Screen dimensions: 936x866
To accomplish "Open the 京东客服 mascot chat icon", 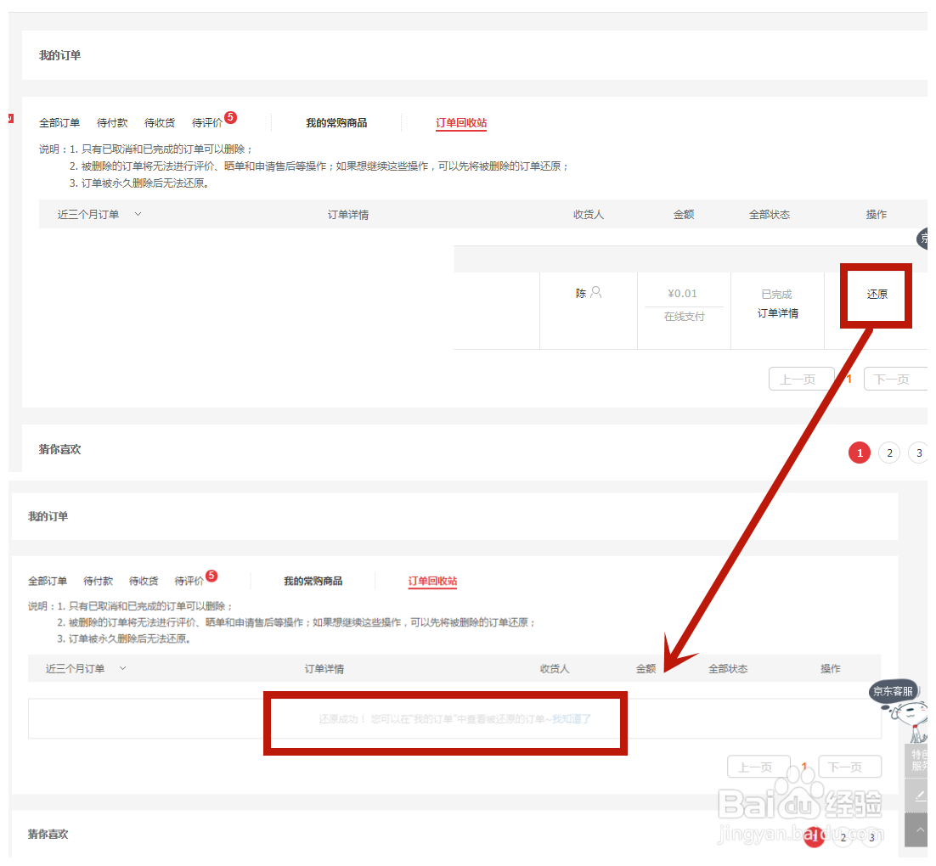I will point(899,711).
